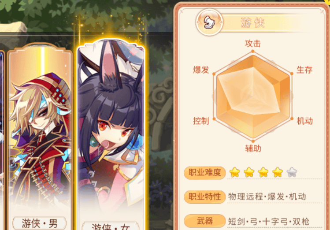Click the 机动 stat label
Image resolution: width=330 pixels, height=230 pixels.
tap(304, 121)
